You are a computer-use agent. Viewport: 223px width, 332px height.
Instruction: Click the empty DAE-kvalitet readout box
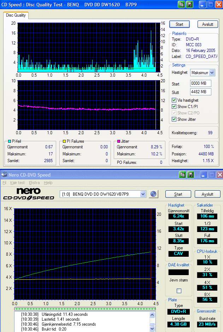[x=178, y=272]
